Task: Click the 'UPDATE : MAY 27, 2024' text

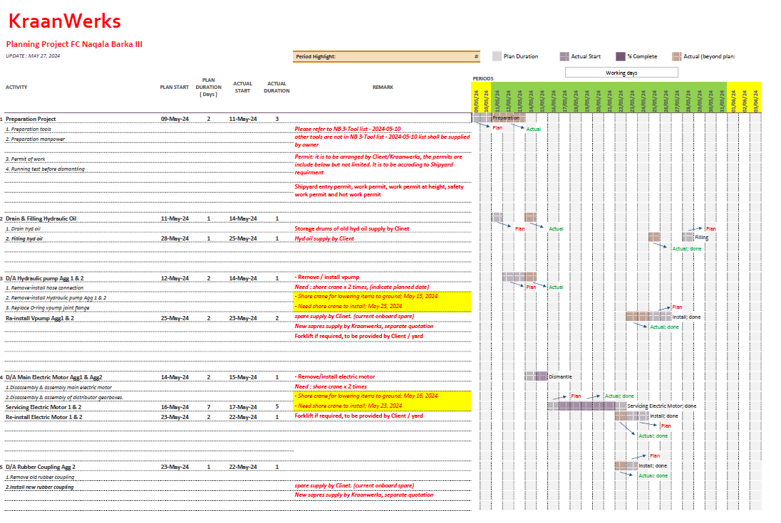Action: pyautogui.click(x=33, y=56)
